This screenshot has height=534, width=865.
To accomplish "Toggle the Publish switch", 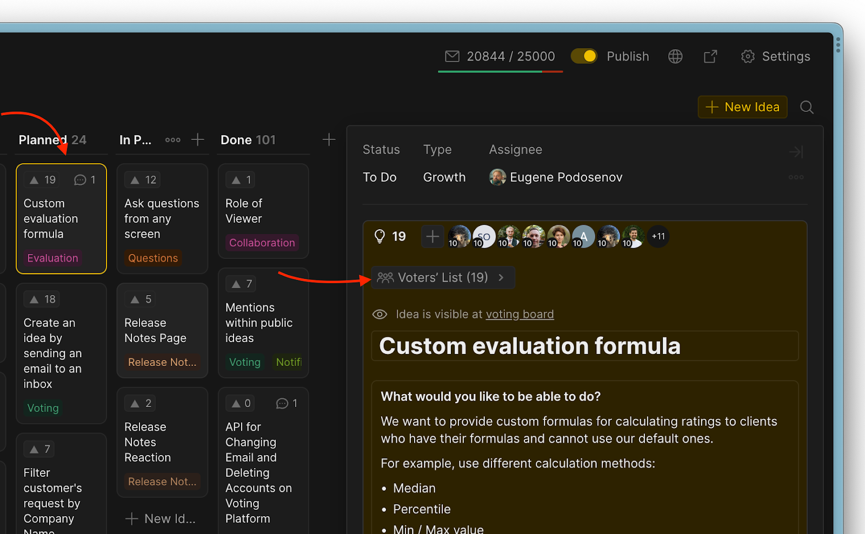I will click(584, 56).
